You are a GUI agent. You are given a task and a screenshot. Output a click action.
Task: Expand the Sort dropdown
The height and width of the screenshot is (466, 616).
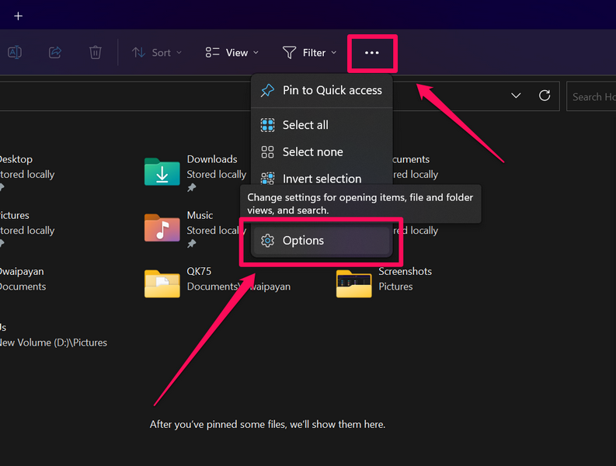click(x=156, y=53)
